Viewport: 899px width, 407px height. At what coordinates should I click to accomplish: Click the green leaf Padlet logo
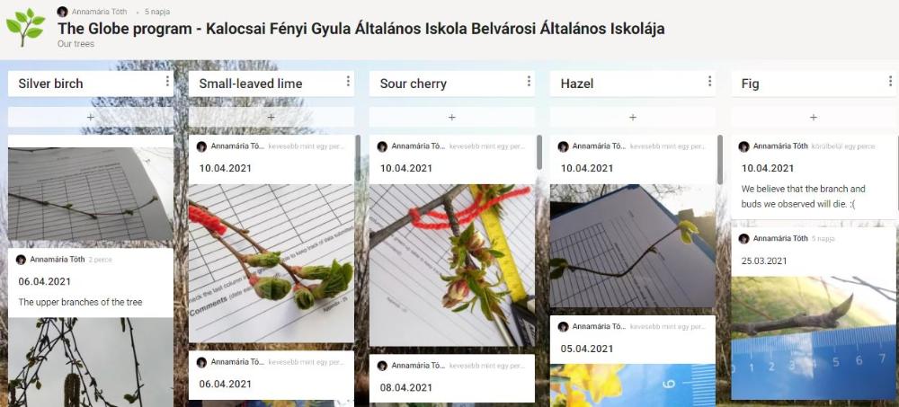[24, 28]
